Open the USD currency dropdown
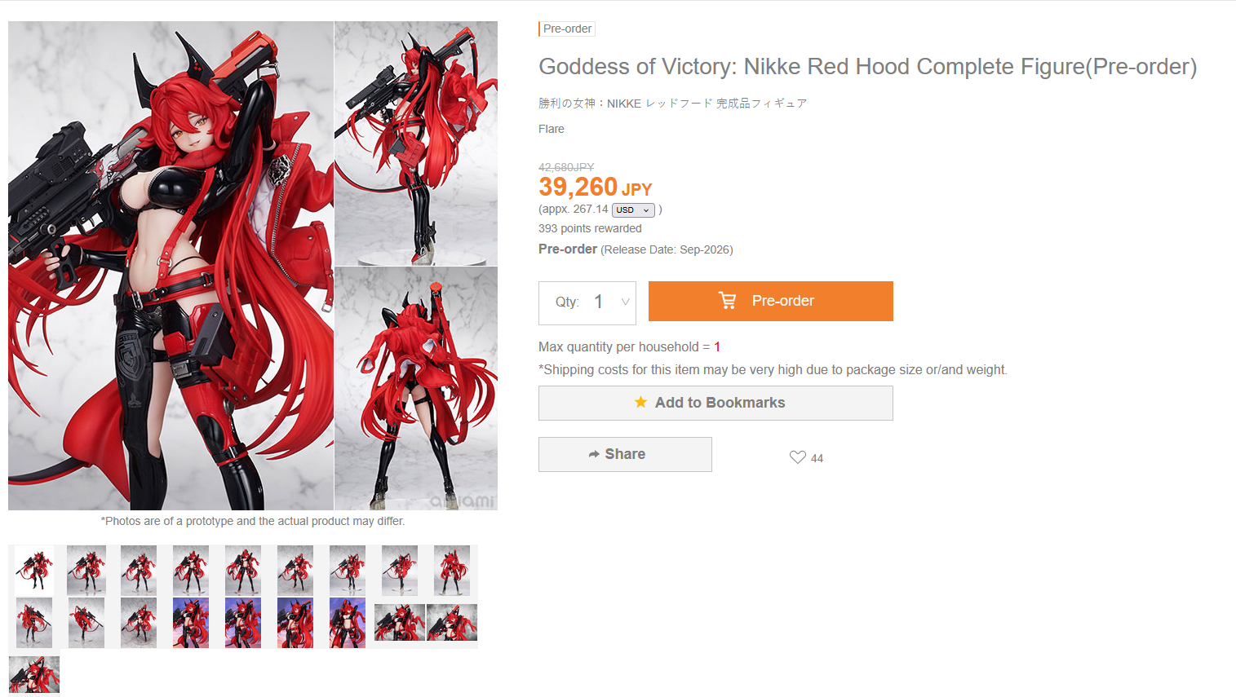This screenshot has width=1236, height=697. point(633,210)
